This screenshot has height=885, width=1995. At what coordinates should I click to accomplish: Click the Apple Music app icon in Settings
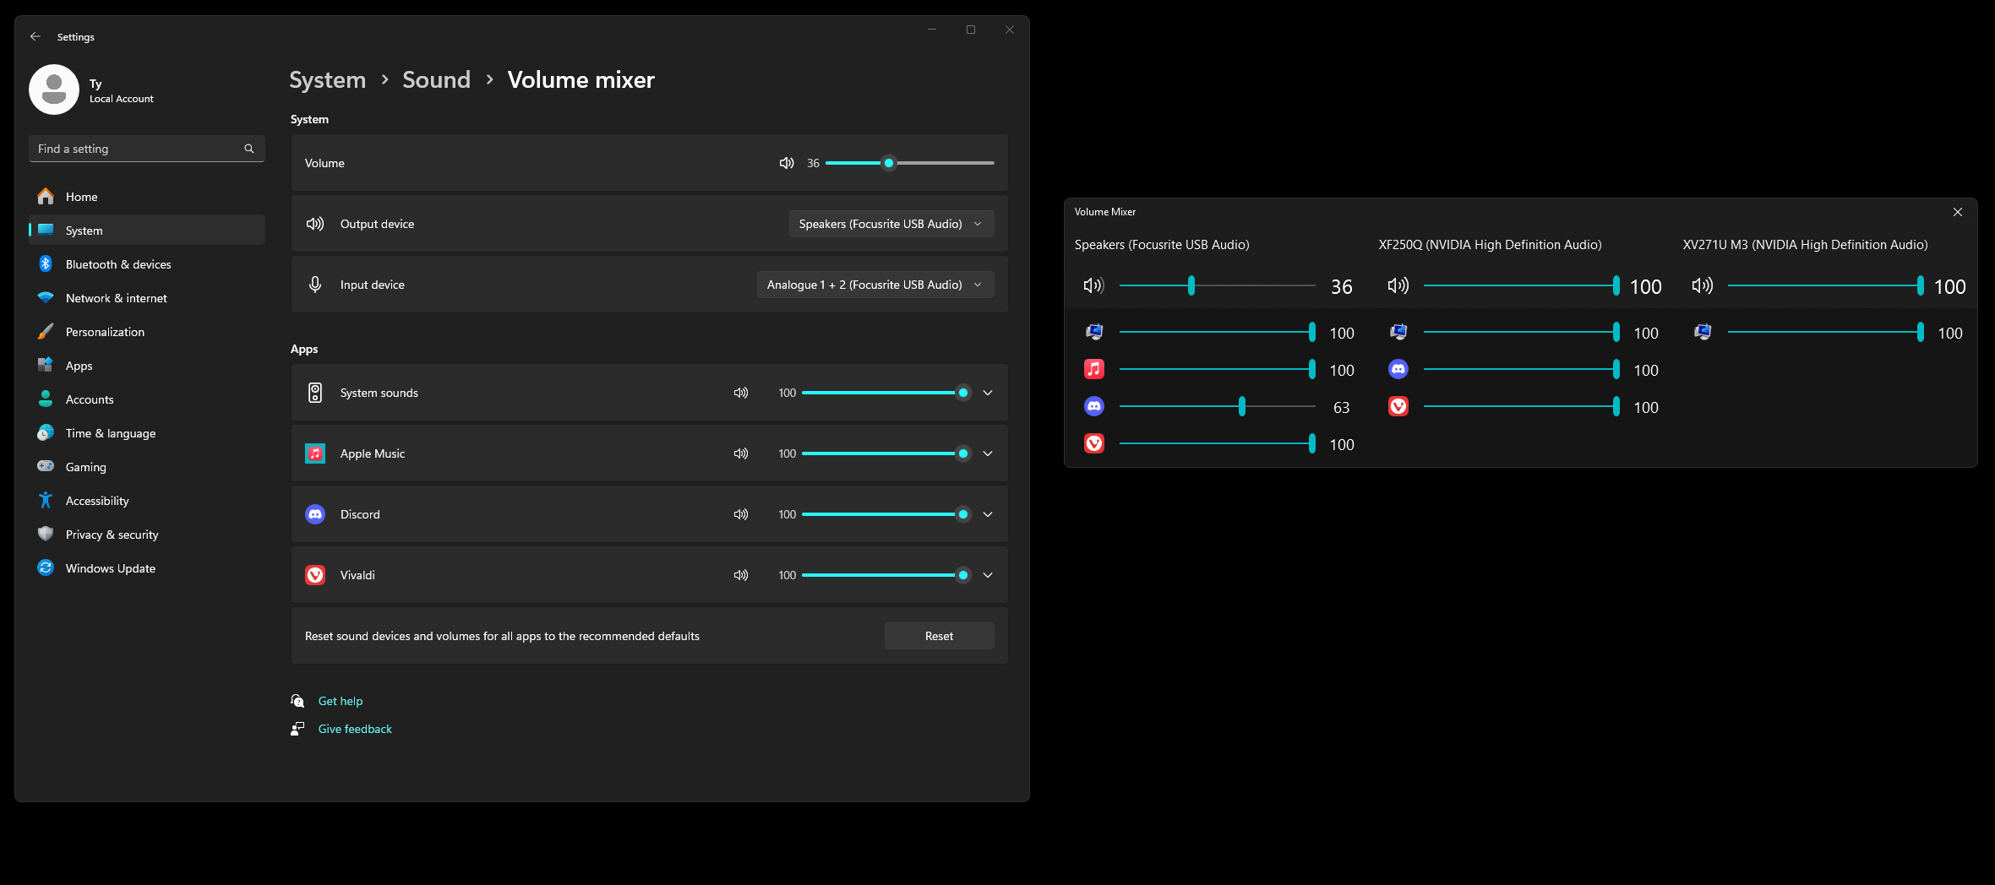[x=315, y=453]
